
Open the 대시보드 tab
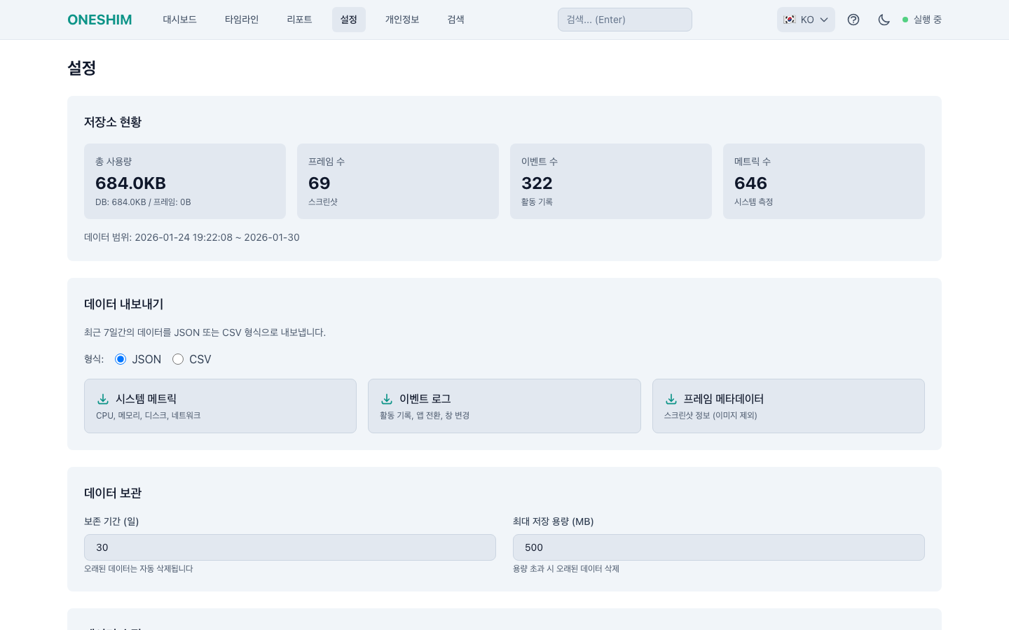(x=179, y=20)
